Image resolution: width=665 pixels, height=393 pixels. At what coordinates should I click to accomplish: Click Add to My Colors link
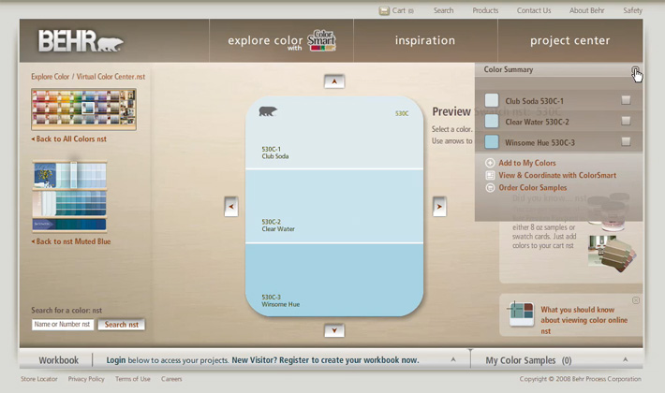point(527,163)
